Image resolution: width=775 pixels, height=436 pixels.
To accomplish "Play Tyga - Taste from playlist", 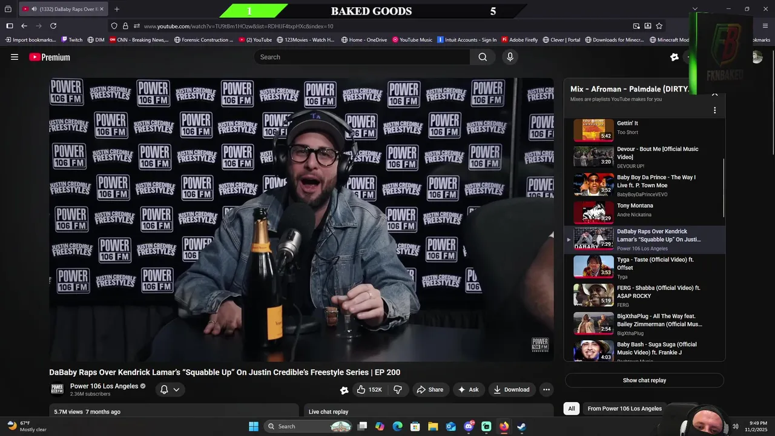I will (644, 267).
